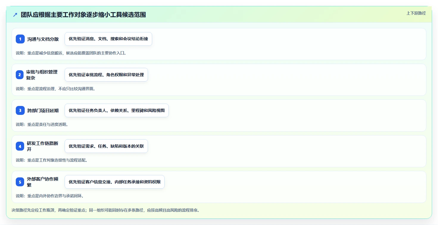Select the 研发工作链路断开 heading
The height and width of the screenshot is (225, 438).
[43, 146]
